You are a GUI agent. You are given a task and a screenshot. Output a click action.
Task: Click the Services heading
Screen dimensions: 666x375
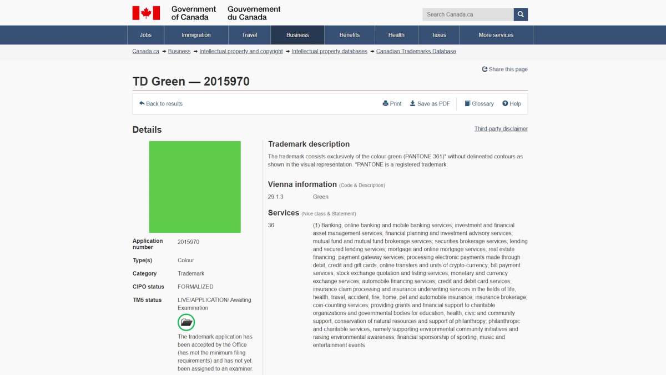click(284, 213)
